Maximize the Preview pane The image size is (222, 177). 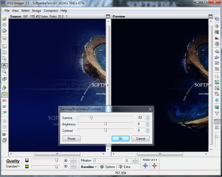click(211, 16)
